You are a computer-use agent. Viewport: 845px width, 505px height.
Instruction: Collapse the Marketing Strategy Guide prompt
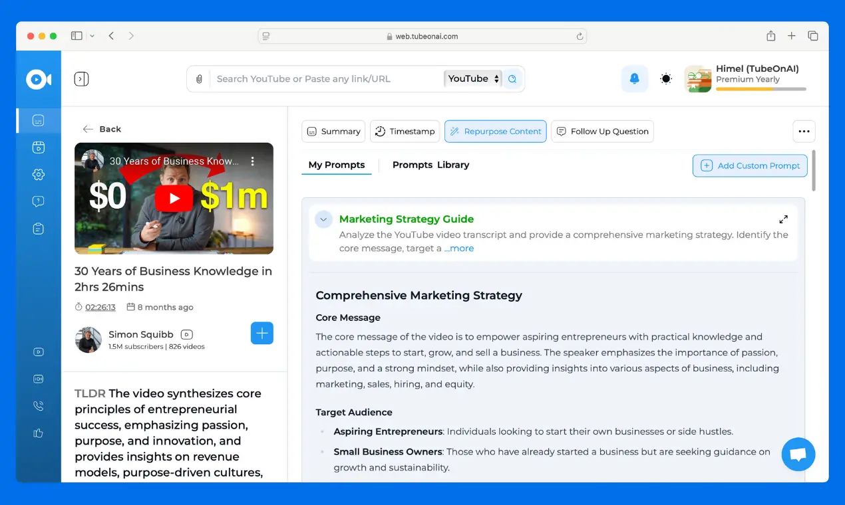click(x=323, y=219)
